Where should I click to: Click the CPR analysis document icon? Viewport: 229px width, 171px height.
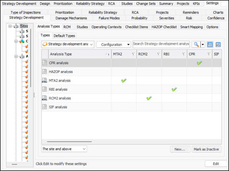[45, 63]
